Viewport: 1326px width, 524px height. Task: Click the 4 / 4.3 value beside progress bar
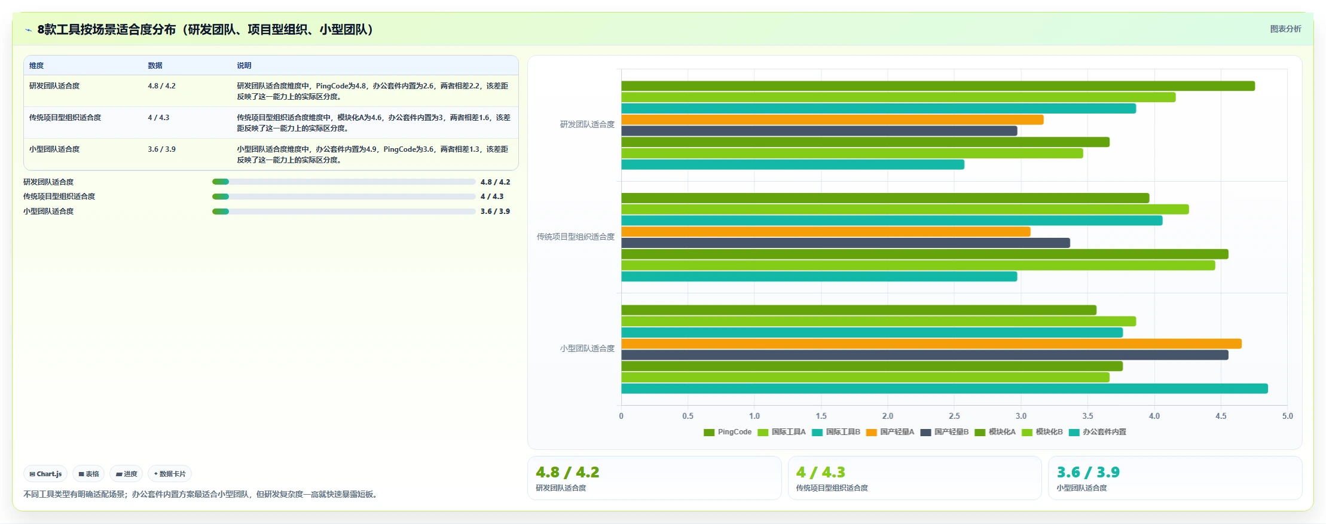click(x=492, y=197)
